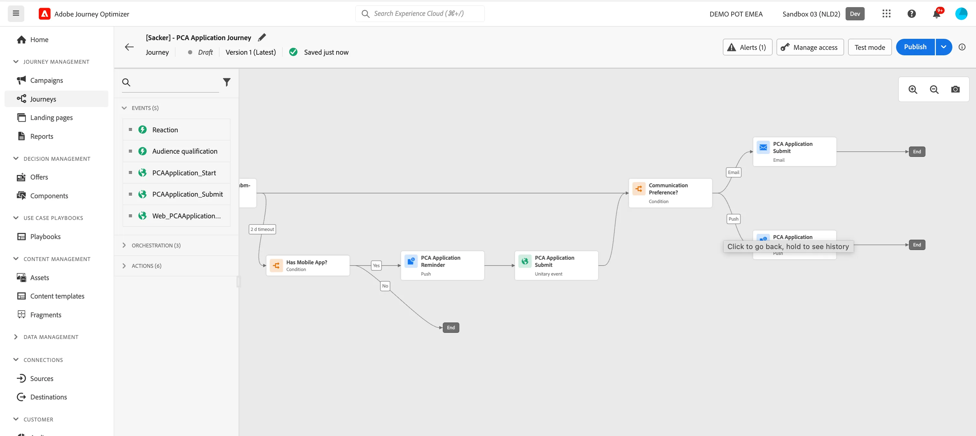Open the app switcher grid icon
The height and width of the screenshot is (436, 976).
coord(886,14)
